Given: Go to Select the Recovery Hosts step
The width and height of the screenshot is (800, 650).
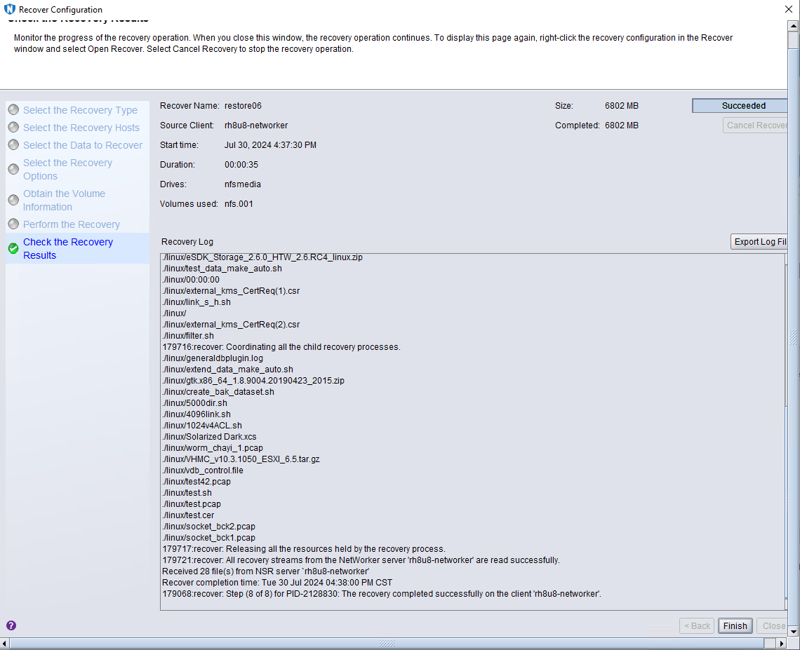Looking at the screenshot, I should [x=81, y=128].
